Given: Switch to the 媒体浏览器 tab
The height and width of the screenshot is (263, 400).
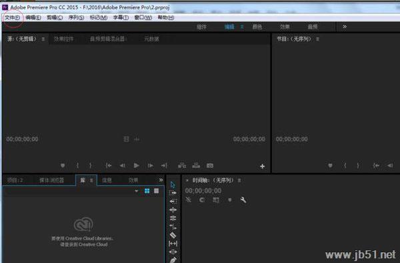Looking at the screenshot, I should [51, 180].
